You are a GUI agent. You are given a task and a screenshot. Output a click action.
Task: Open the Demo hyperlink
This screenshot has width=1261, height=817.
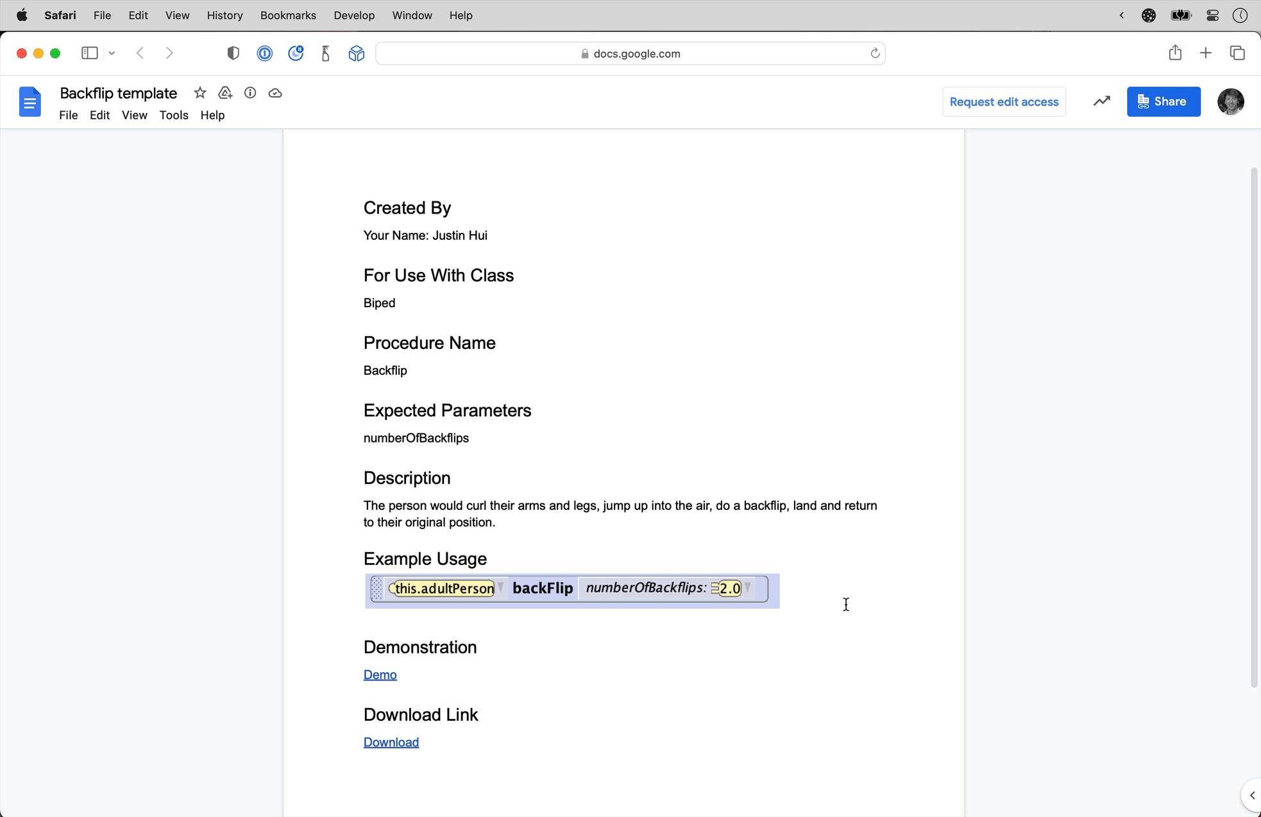[x=380, y=675]
